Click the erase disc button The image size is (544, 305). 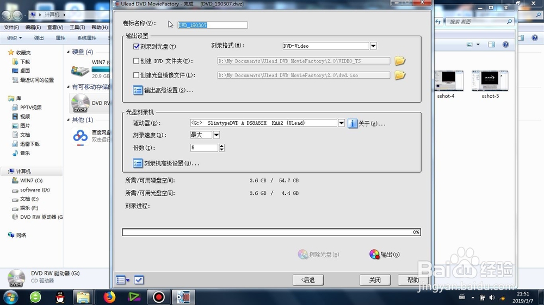point(318,255)
